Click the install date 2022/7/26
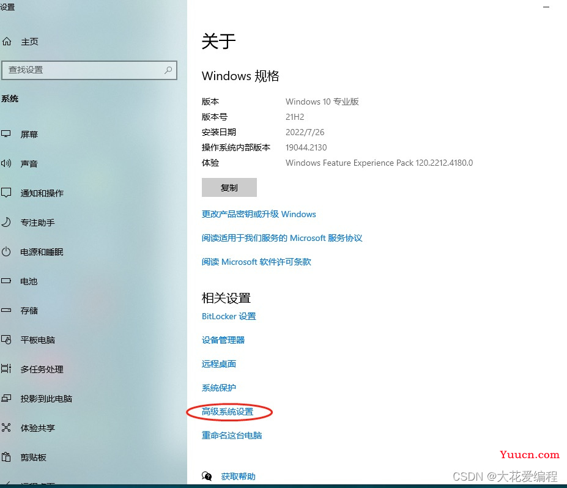 point(305,132)
